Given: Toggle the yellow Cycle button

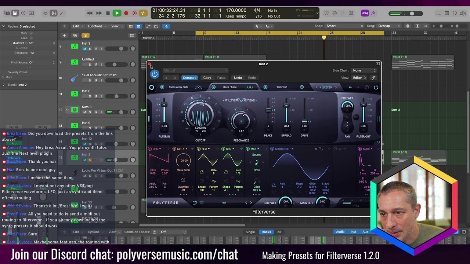Looking at the screenshot, I should 143,13.
